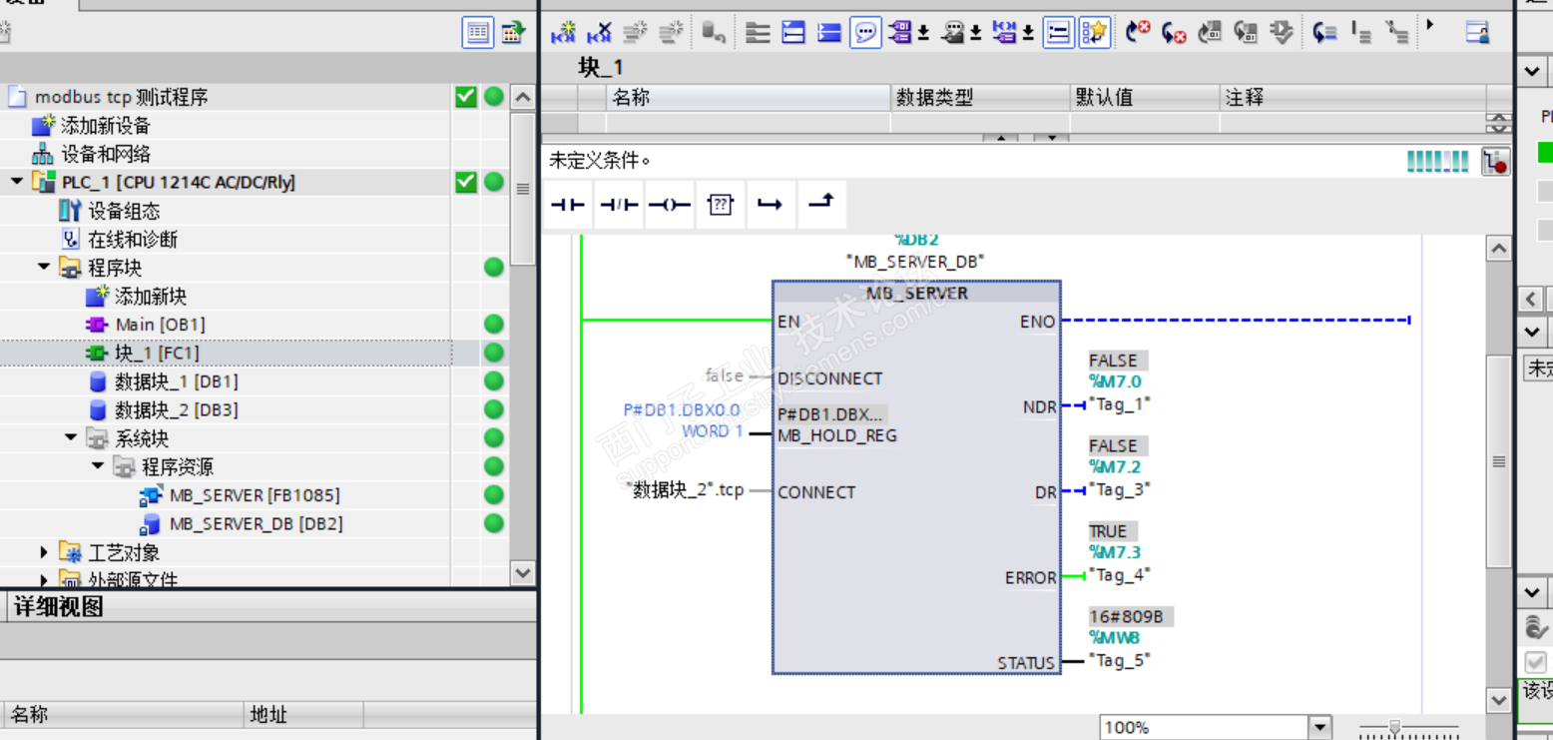
Task: Insert a normally closed contact
Action: pyautogui.click(x=619, y=205)
